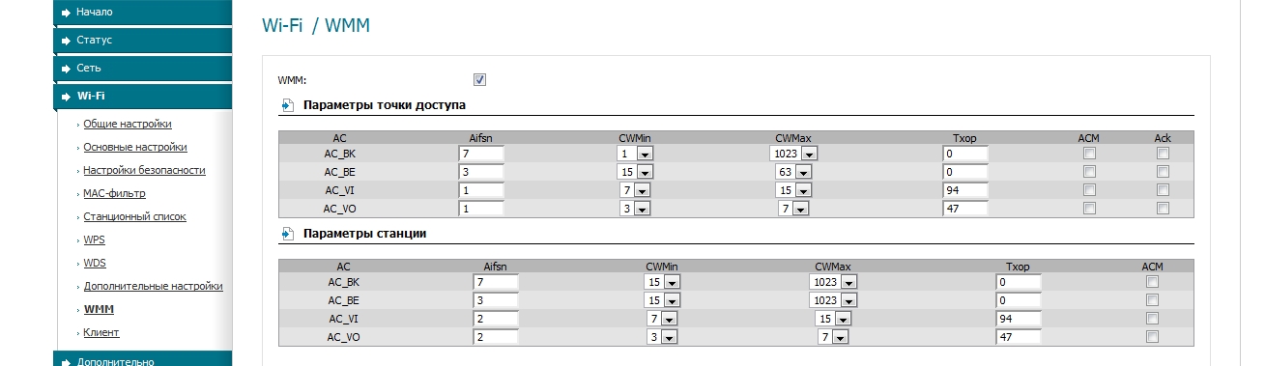1265x366 pixels.
Task: Click the arrow icon beside Wi-Fi section
Action: (x=66, y=97)
